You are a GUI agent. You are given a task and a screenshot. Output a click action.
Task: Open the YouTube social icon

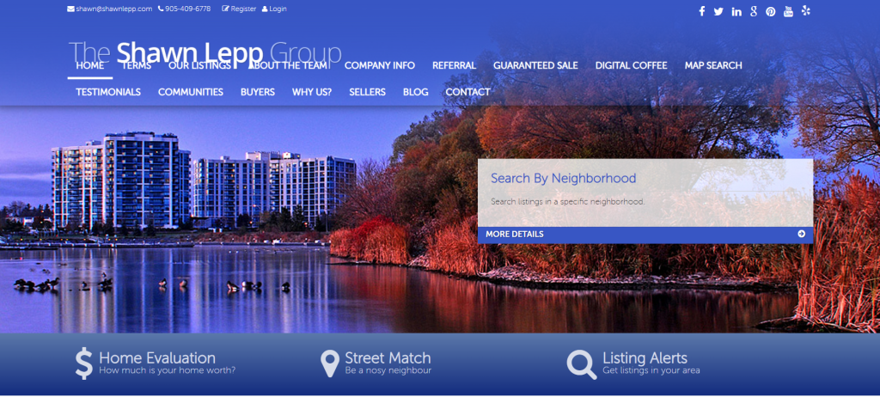point(789,11)
